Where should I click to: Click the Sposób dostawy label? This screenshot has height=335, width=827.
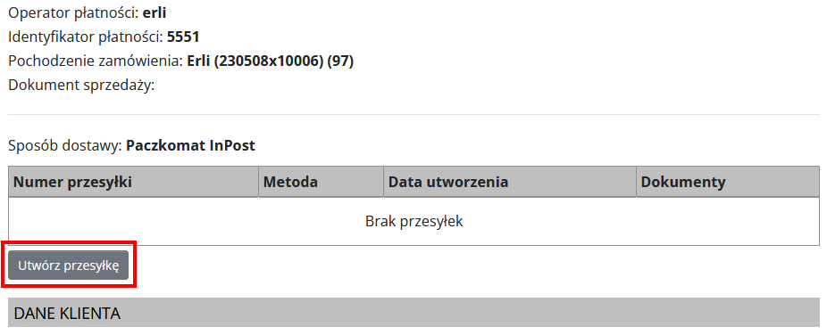[65, 146]
